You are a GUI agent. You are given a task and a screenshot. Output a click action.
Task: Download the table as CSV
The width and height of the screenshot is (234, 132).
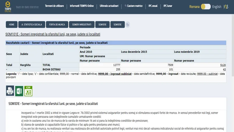tap(28, 91)
